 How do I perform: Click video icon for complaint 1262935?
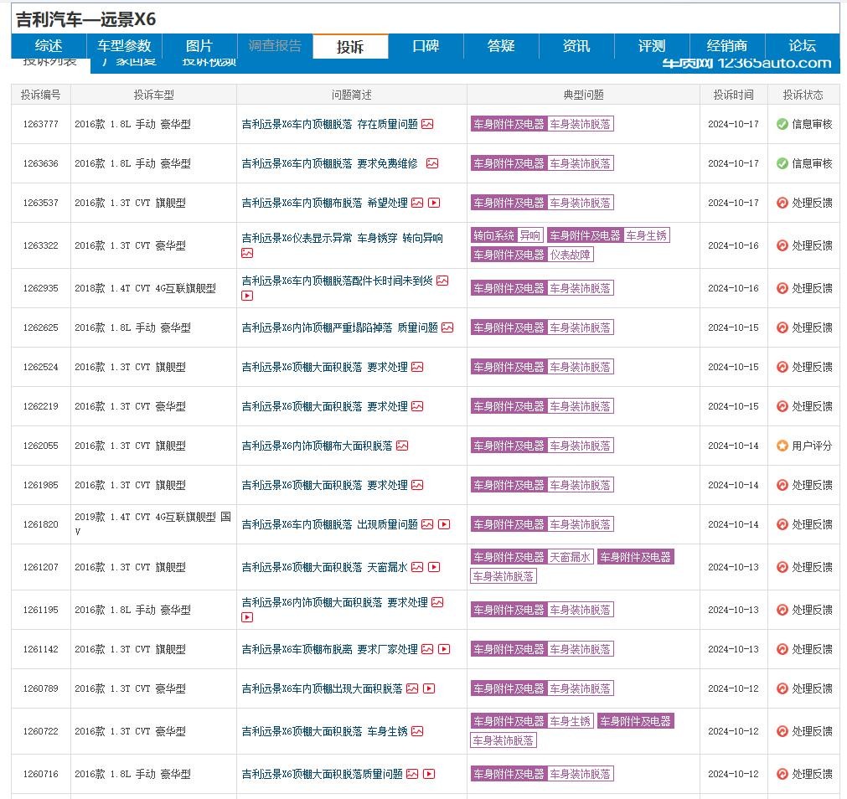coord(247,296)
